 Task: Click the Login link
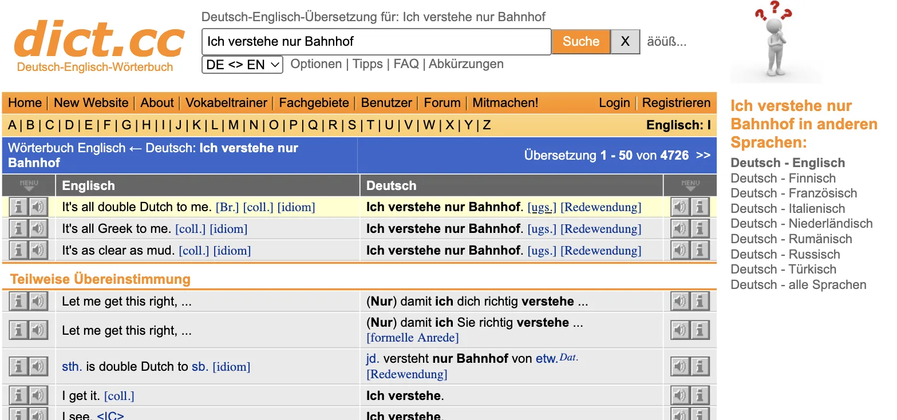pos(614,103)
